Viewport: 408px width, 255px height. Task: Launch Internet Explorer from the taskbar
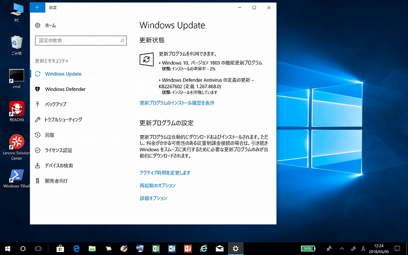(x=203, y=249)
